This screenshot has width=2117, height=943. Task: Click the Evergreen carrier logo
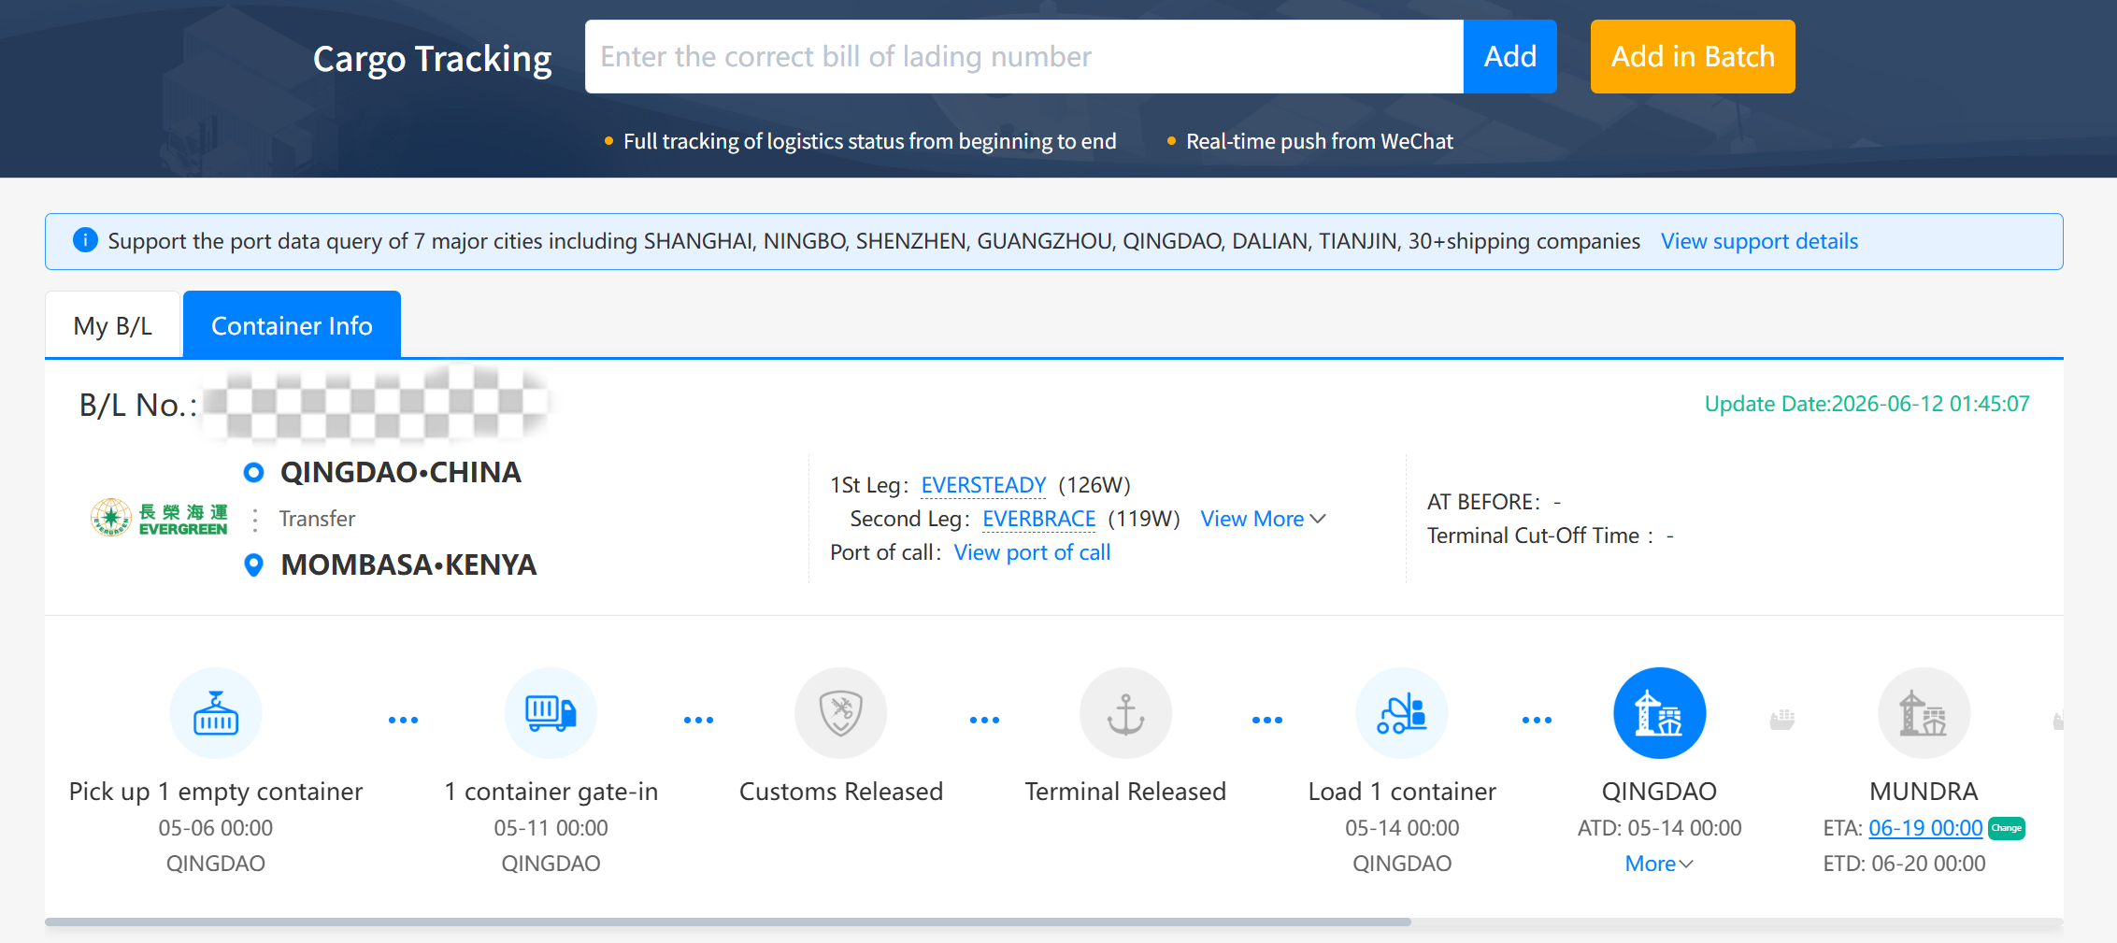[x=159, y=518]
